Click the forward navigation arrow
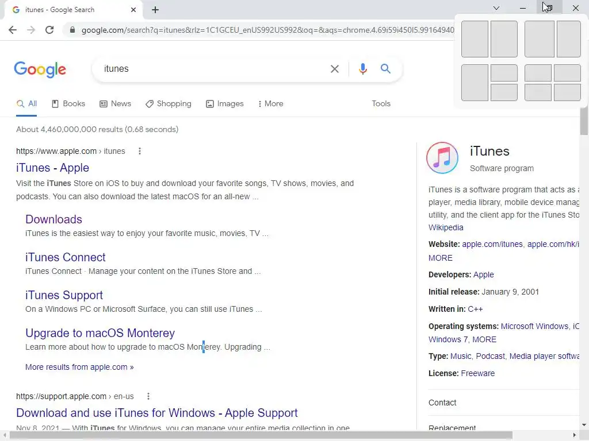This screenshot has width=589, height=441. 31,30
